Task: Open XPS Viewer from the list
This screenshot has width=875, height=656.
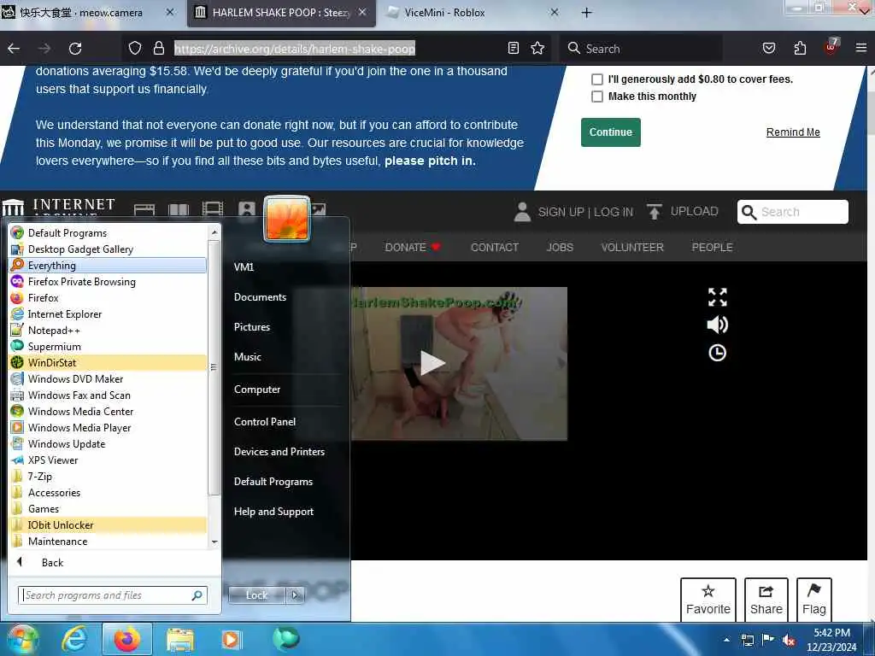Action: (x=108, y=460)
